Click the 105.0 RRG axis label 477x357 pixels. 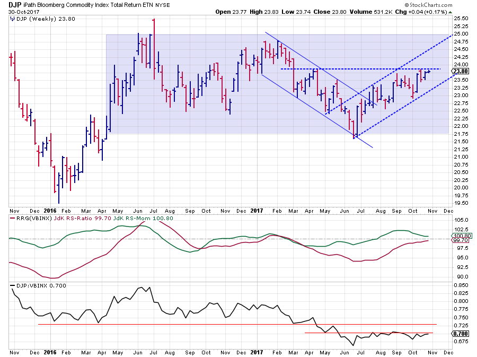tap(461, 220)
